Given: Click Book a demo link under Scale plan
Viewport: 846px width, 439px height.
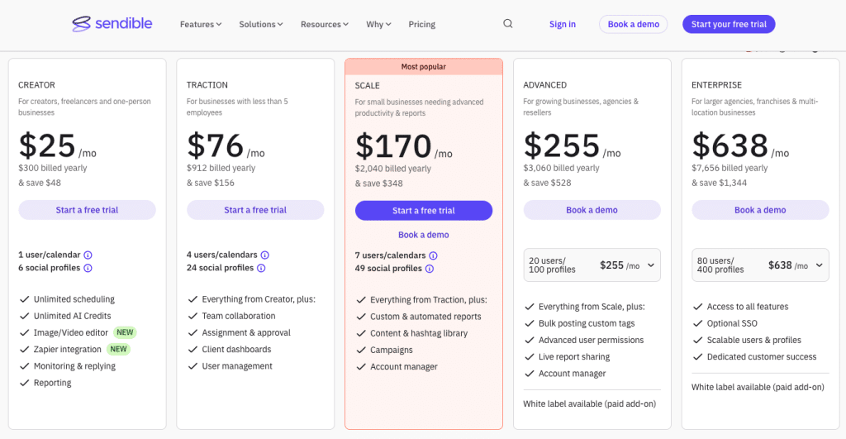Looking at the screenshot, I should coord(424,235).
